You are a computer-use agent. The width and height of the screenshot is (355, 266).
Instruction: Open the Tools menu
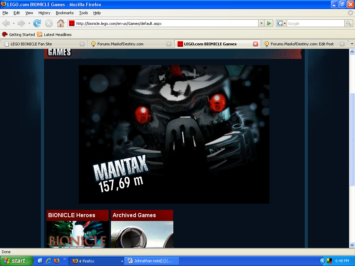[x=84, y=13]
